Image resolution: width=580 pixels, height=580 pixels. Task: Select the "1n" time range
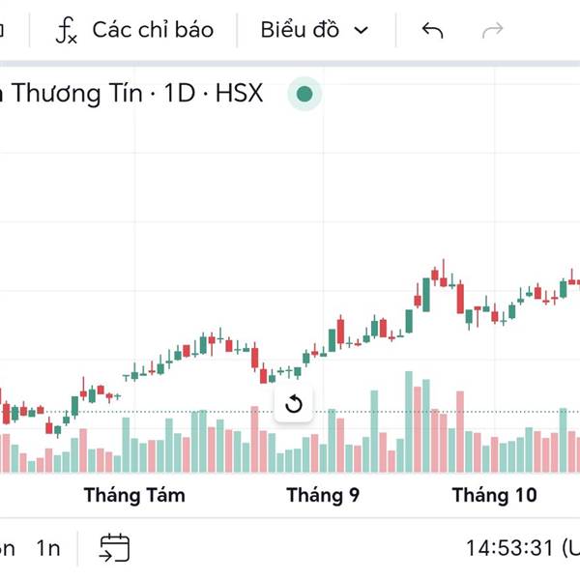48,548
